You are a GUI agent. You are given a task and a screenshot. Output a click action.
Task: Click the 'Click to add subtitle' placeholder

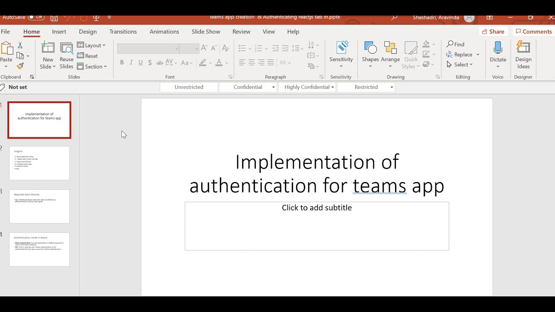pos(317,226)
